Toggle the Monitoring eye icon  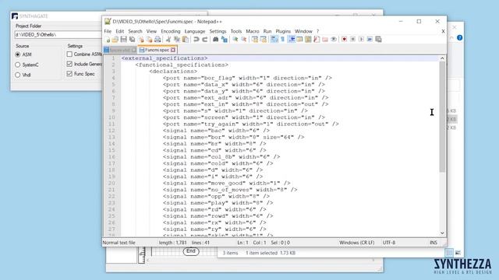click(333, 40)
